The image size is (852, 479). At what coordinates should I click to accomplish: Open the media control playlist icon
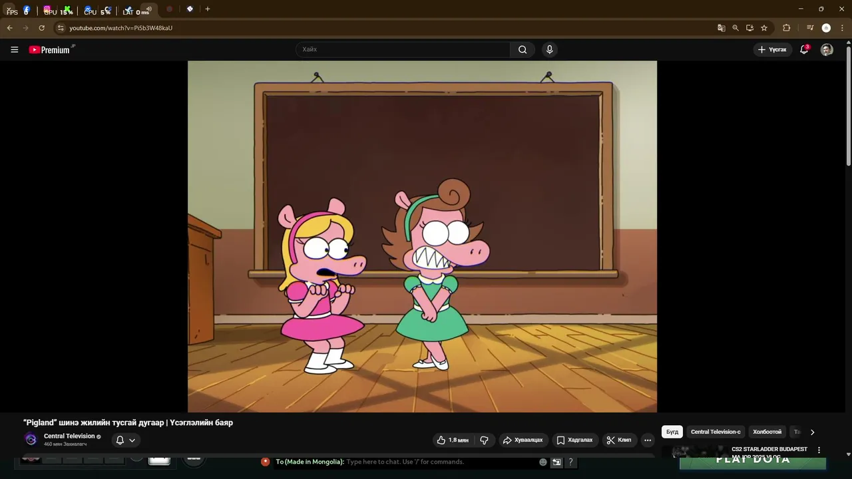coord(810,28)
